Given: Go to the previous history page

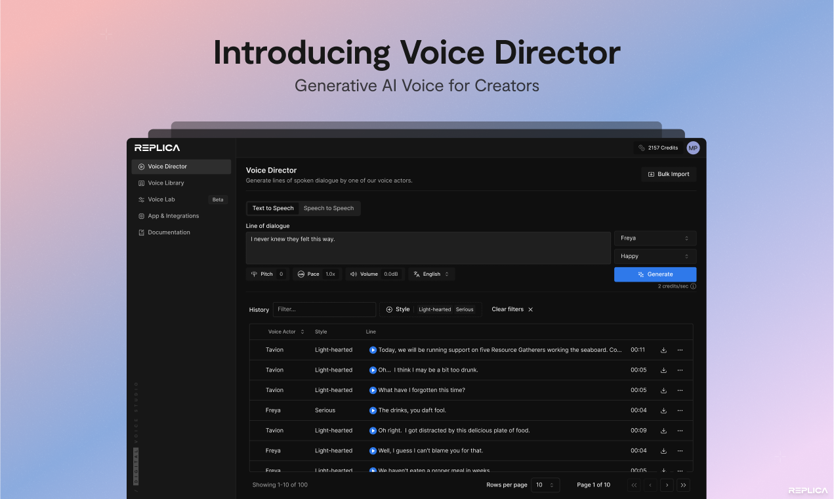Looking at the screenshot, I should 650,485.
